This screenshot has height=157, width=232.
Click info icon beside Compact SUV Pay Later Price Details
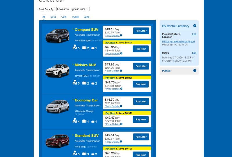(x=121, y=35)
